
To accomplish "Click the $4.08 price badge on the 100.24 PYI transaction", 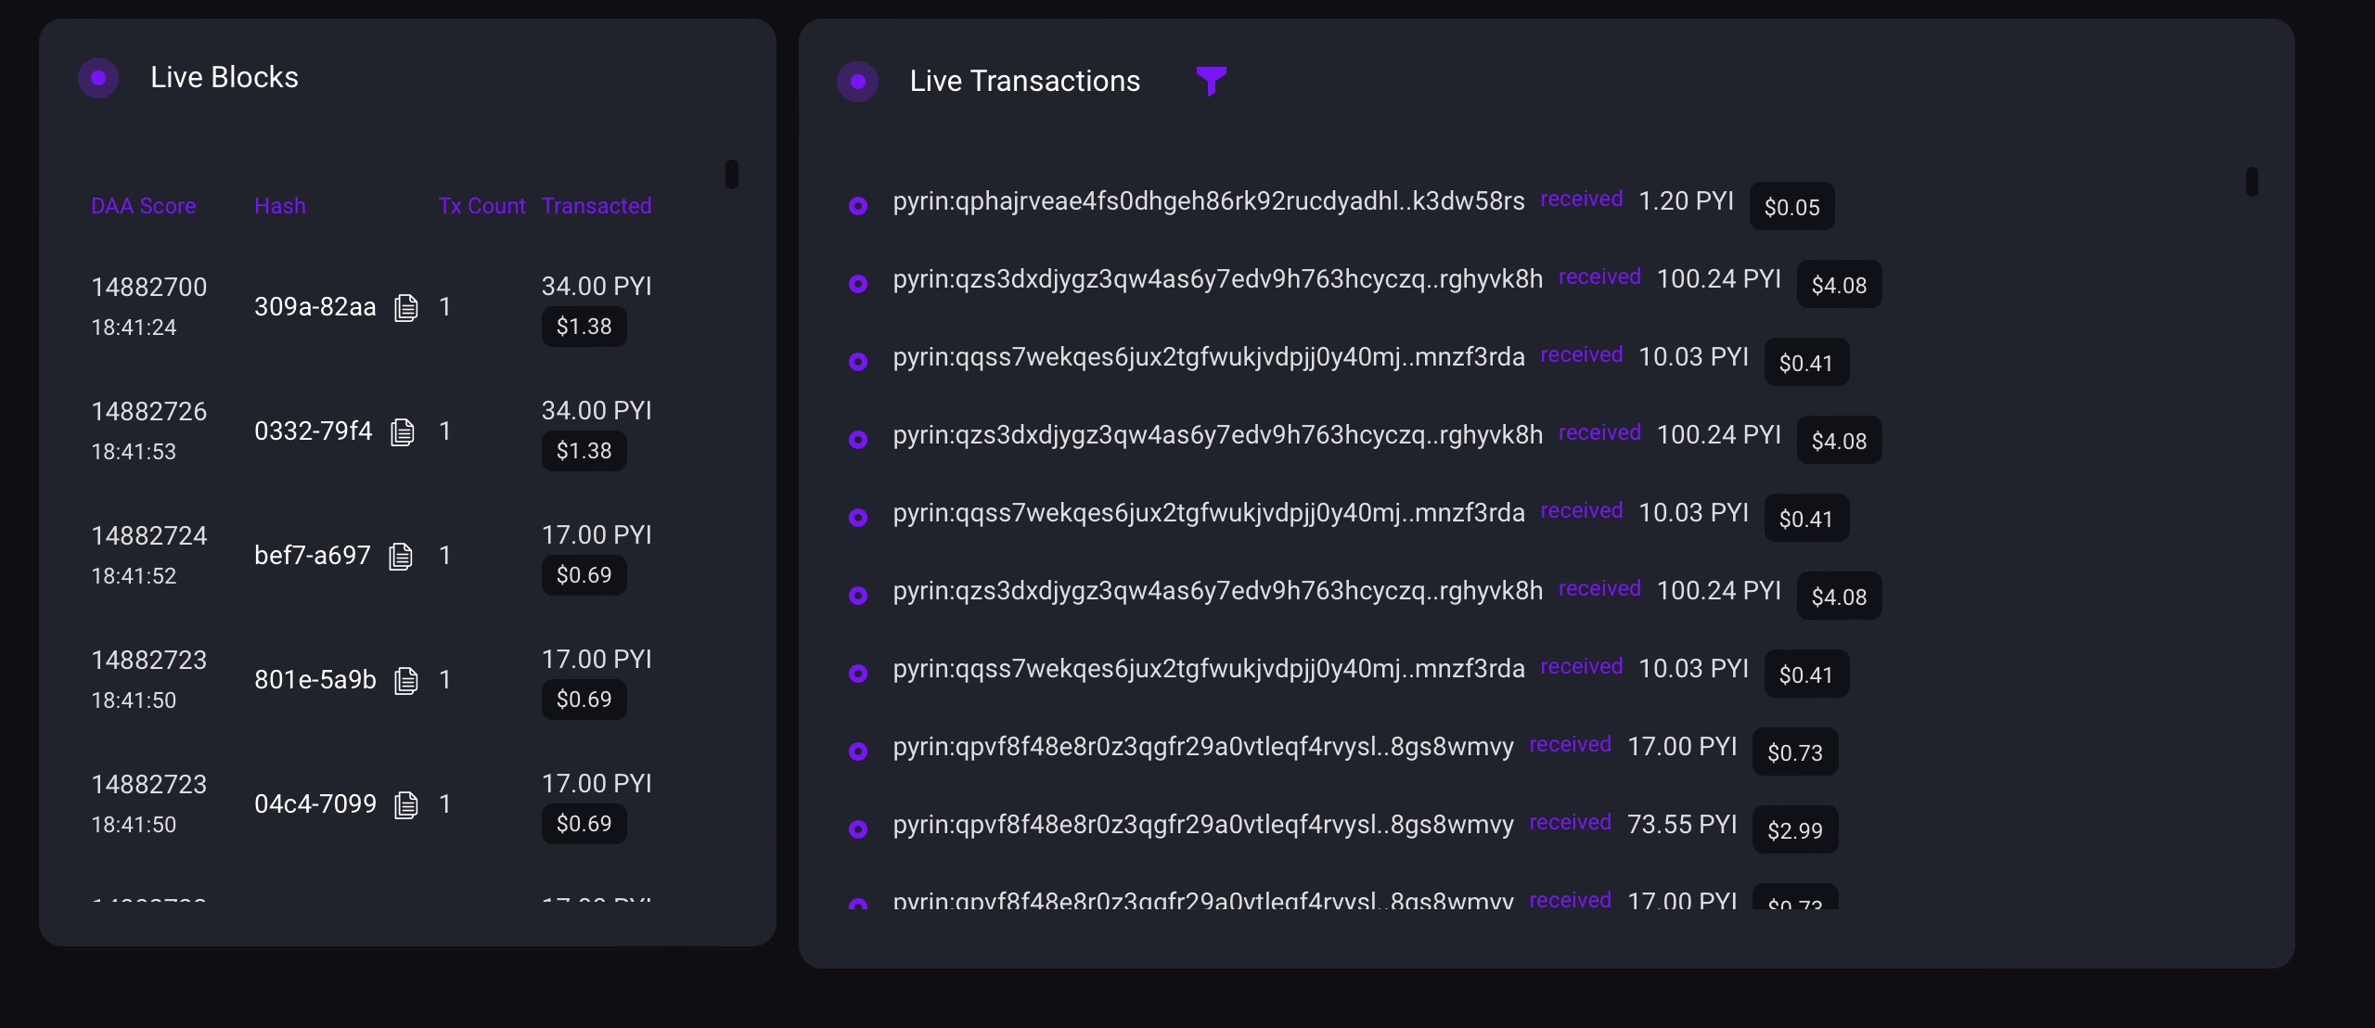I will click(x=1839, y=285).
